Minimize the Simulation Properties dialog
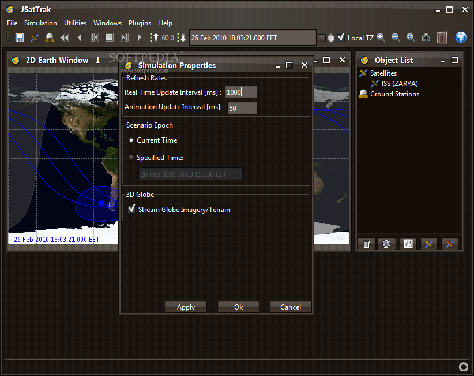 277,66
